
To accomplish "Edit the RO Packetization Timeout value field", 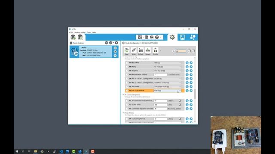I will (160, 75).
